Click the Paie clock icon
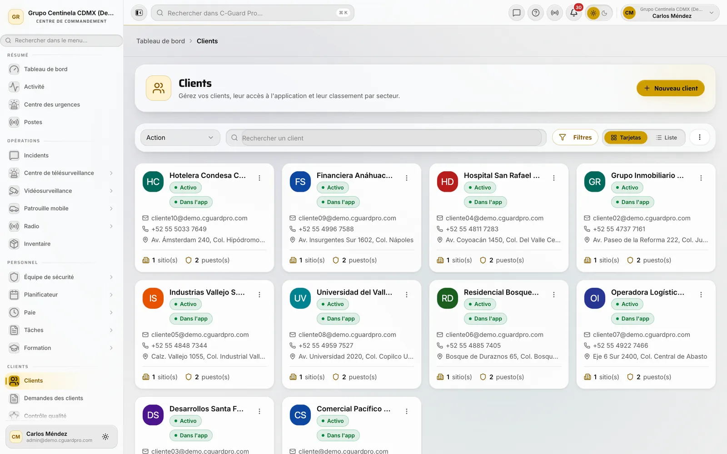The width and height of the screenshot is (727, 454). pos(14,312)
